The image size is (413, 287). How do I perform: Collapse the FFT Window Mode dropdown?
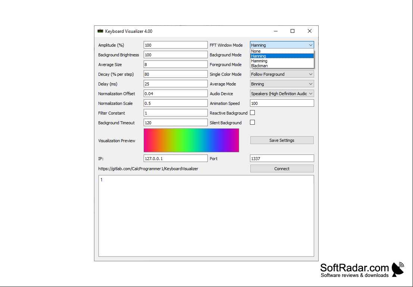click(x=282, y=45)
